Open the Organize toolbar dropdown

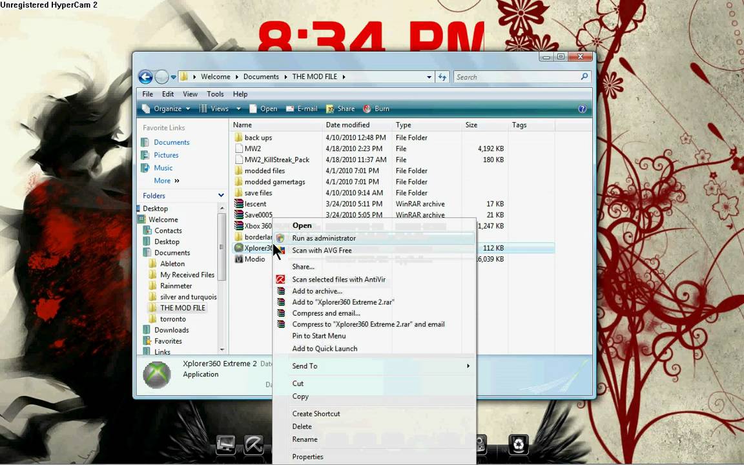coord(167,108)
